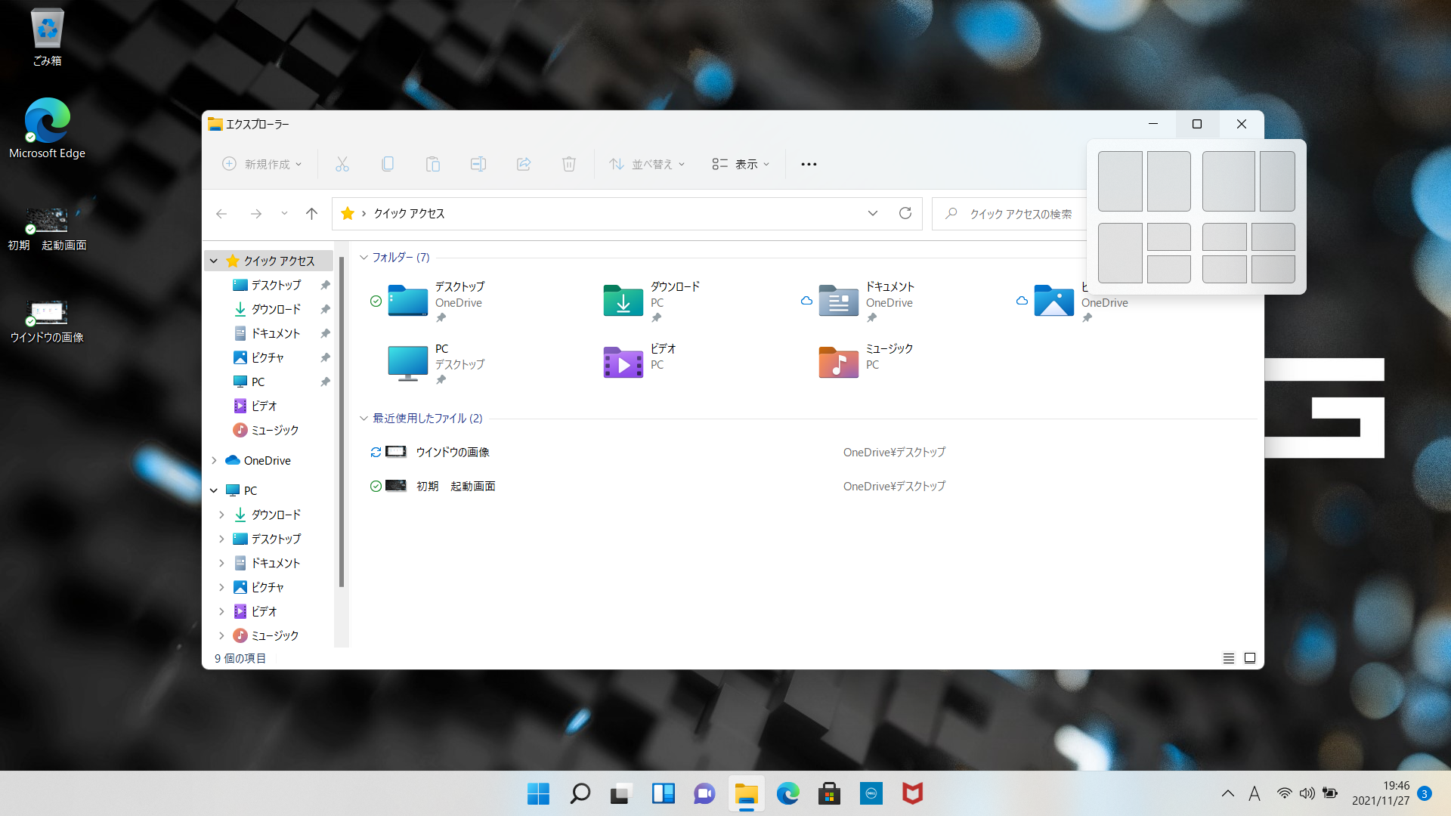Click the Back navigation arrow
1451x816 pixels.
221,214
